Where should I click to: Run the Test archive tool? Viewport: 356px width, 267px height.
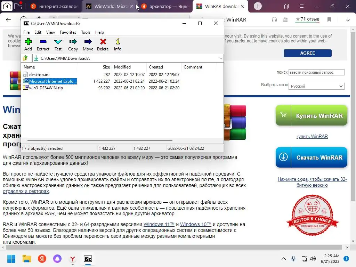58,44
